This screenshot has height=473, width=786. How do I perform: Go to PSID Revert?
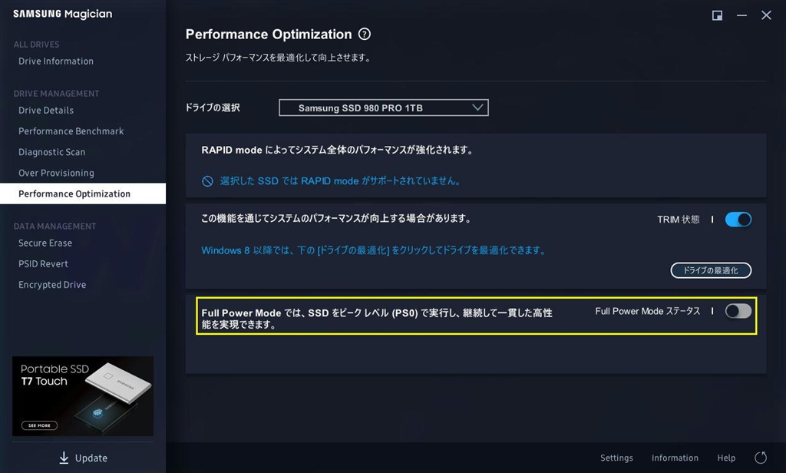43,264
